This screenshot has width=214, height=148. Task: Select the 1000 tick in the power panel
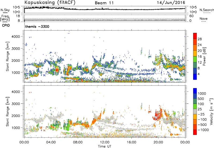click(16, 72)
